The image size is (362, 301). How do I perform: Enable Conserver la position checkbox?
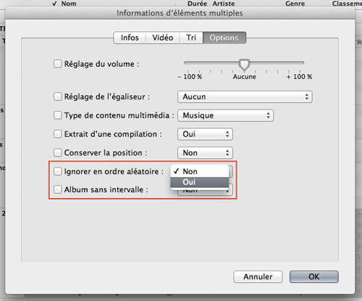tap(57, 153)
